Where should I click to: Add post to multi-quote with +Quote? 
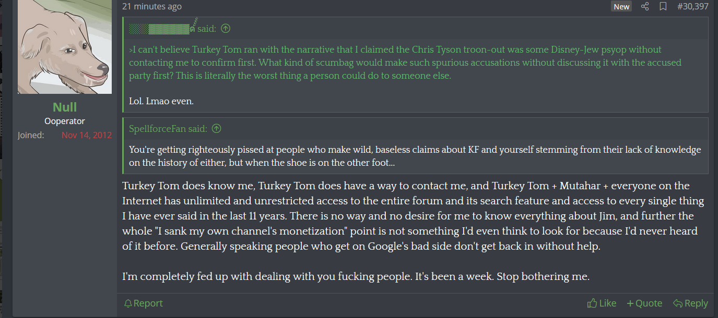click(644, 303)
